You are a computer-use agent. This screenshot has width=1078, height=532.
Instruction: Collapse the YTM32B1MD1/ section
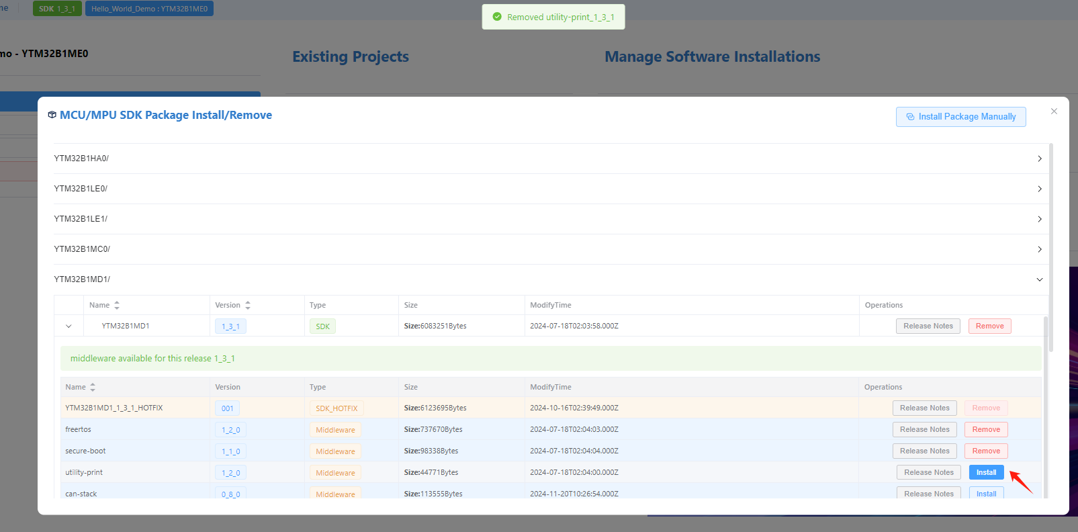tap(551, 279)
